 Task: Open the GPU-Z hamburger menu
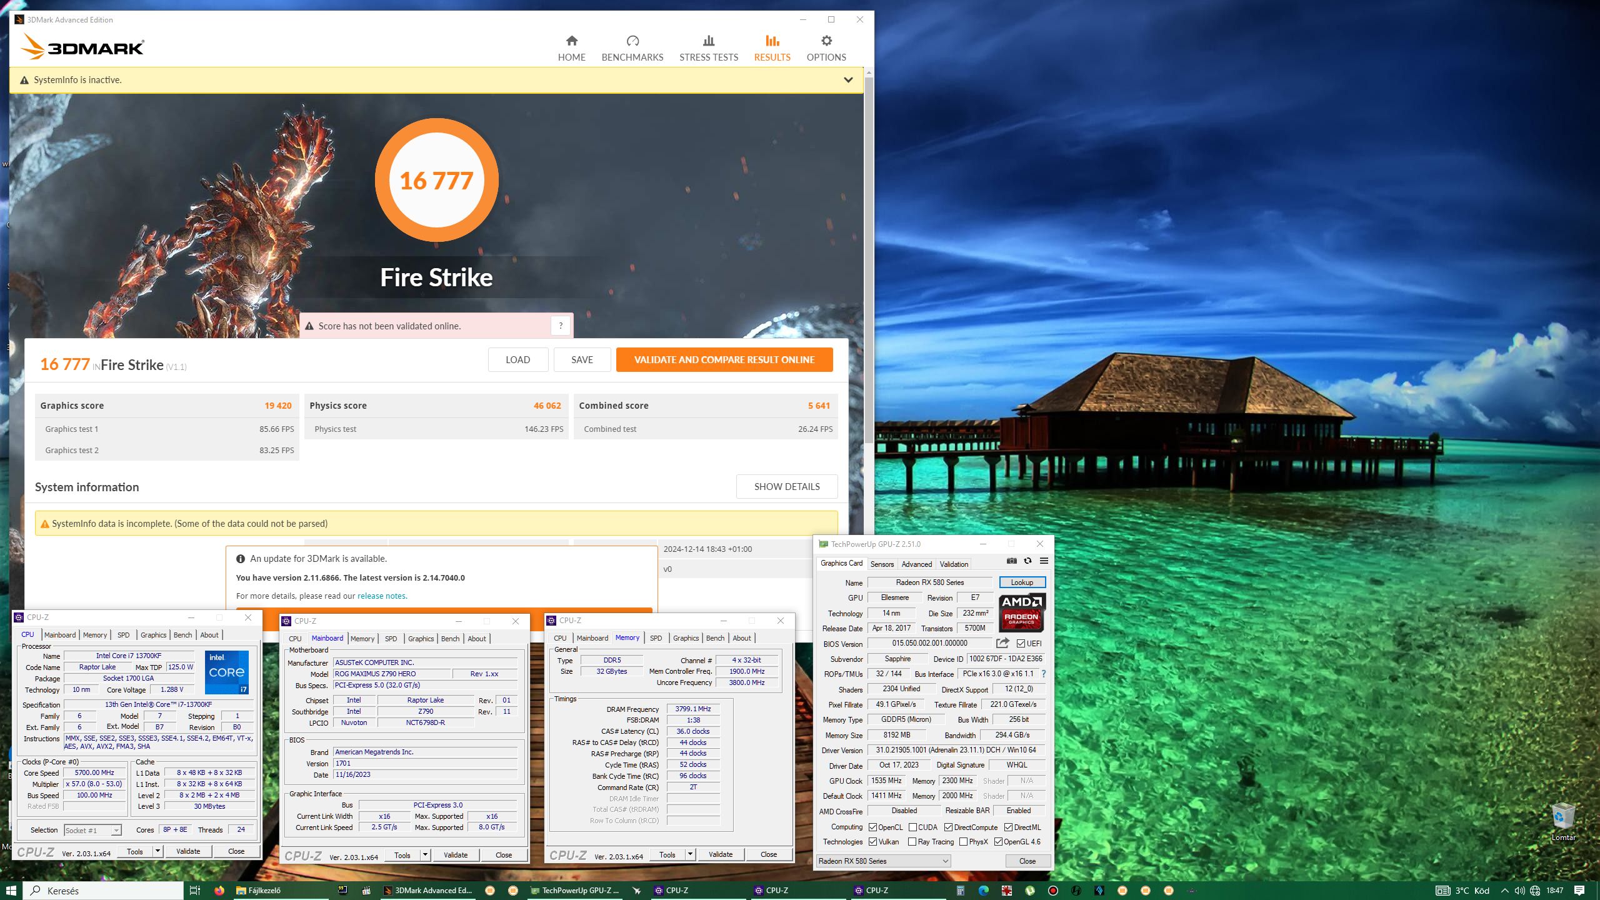point(1044,561)
